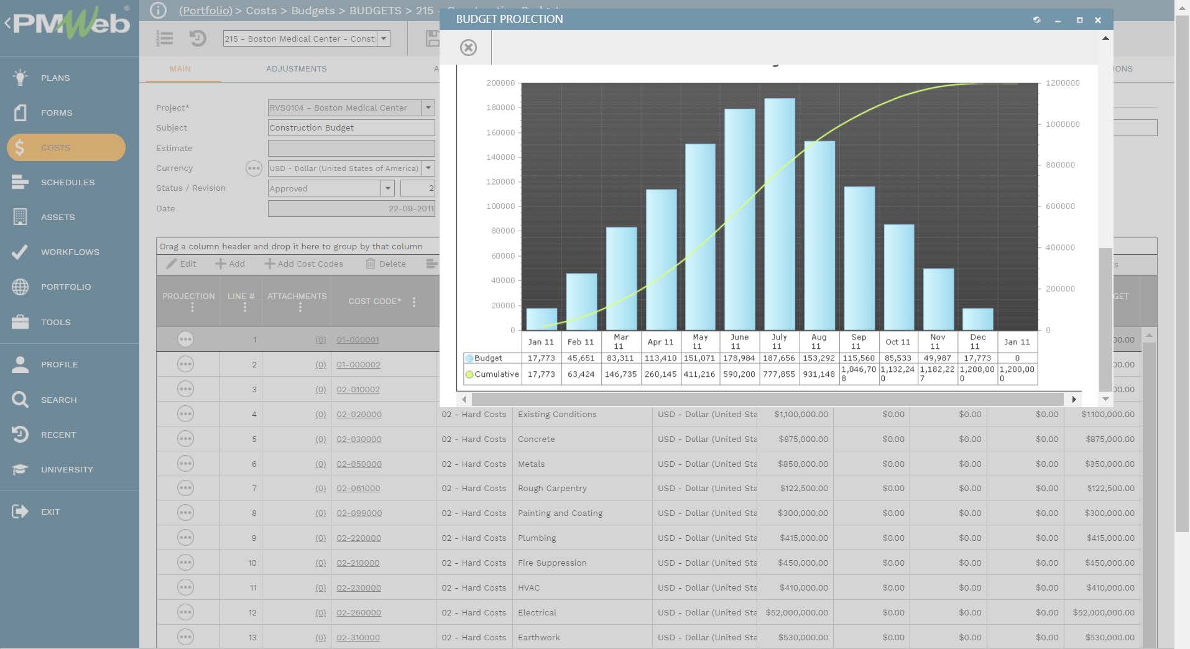Screen dimensions: 1190x649
Task: Switch to the Adjustments tab
Action: (296, 68)
